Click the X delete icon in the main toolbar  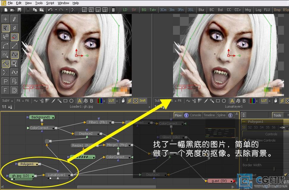[73, 10]
